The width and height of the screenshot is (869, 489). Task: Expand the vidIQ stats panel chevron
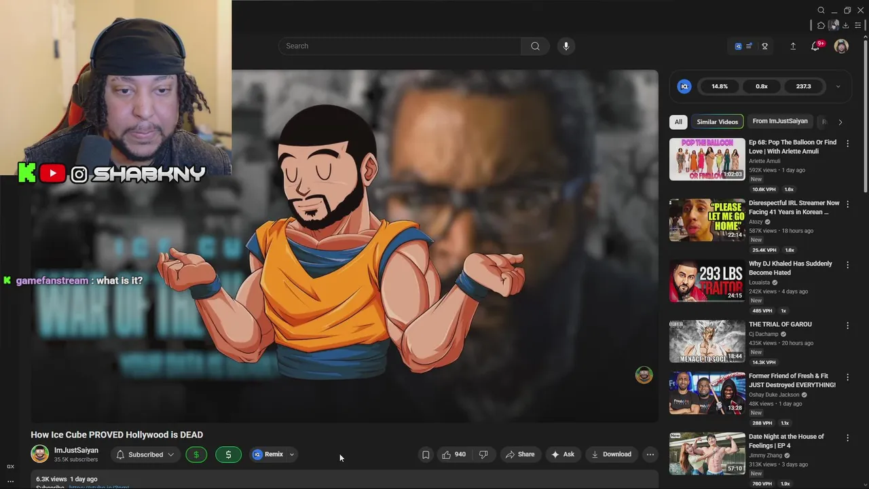click(838, 87)
